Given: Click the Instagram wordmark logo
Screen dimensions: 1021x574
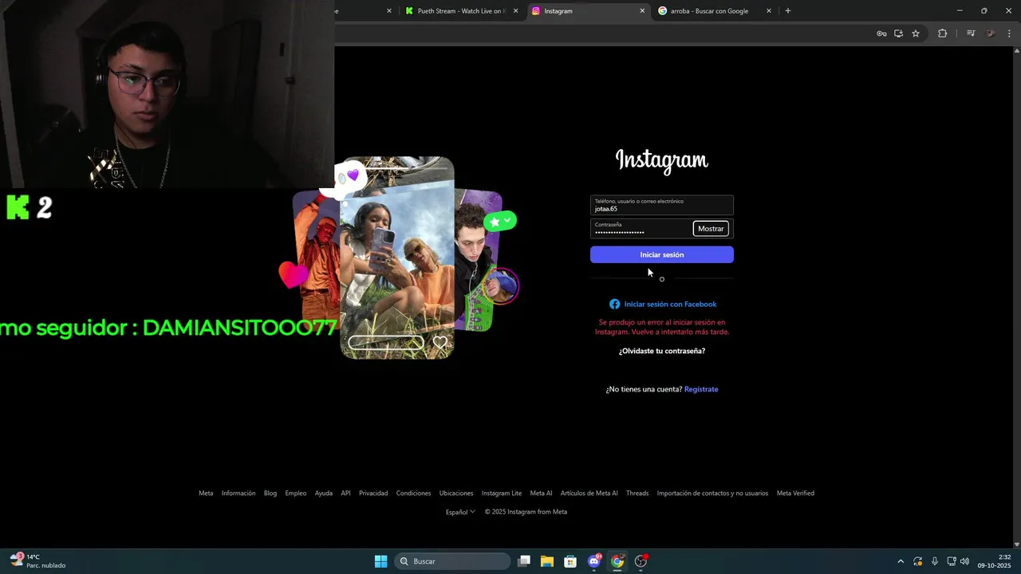Looking at the screenshot, I should pyautogui.click(x=662, y=161).
